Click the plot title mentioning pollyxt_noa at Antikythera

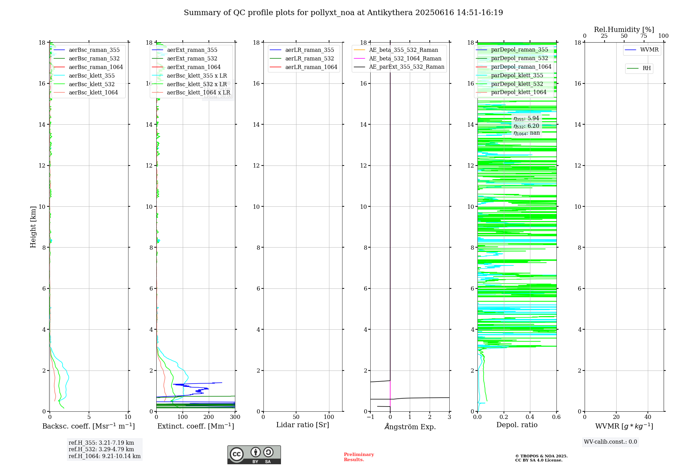point(343,13)
